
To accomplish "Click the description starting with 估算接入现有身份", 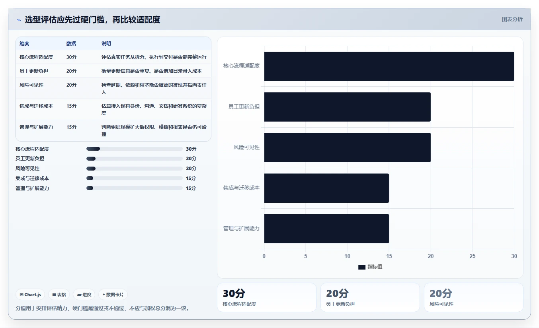I will point(154,110).
